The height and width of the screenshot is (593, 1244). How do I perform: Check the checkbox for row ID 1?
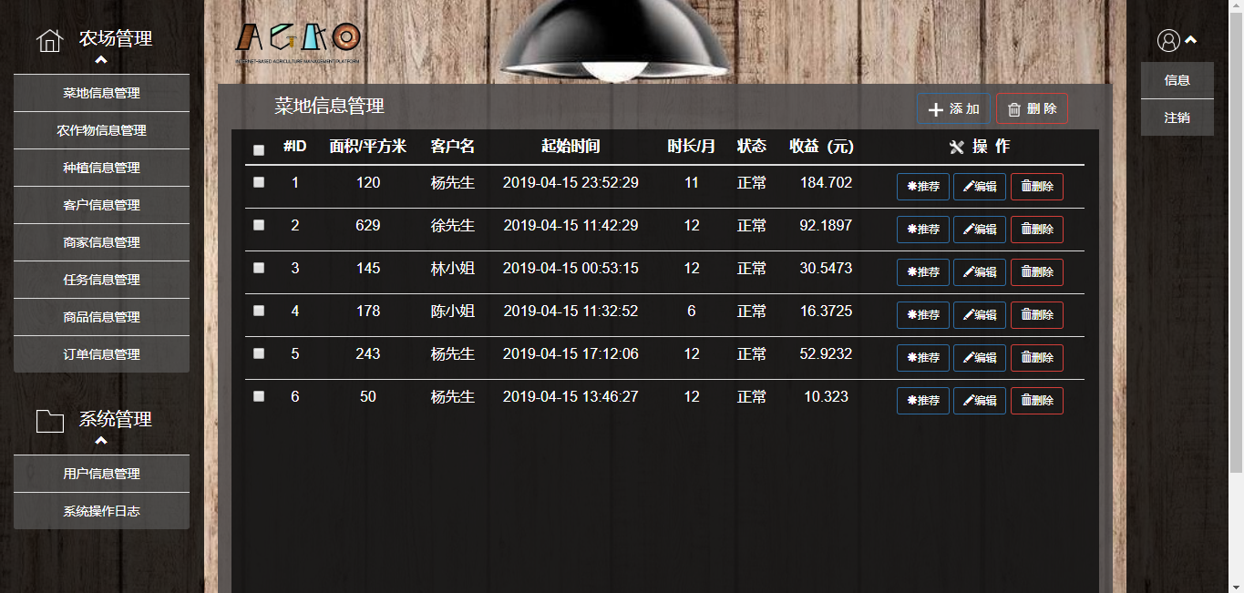(x=259, y=182)
